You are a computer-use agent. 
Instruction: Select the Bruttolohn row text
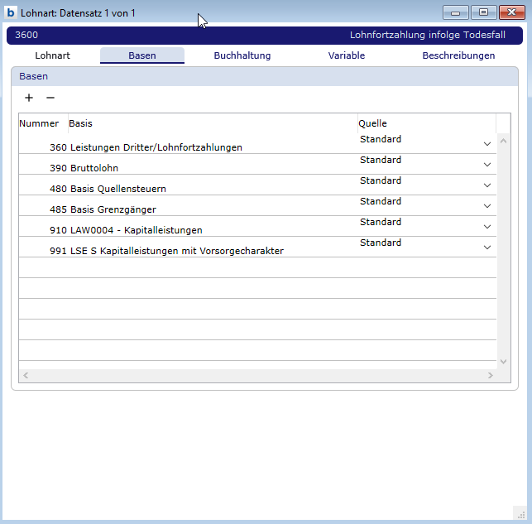click(x=94, y=168)
